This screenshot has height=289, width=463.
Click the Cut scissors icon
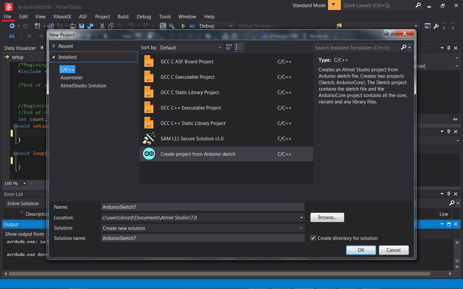click(x=102, y=26)
